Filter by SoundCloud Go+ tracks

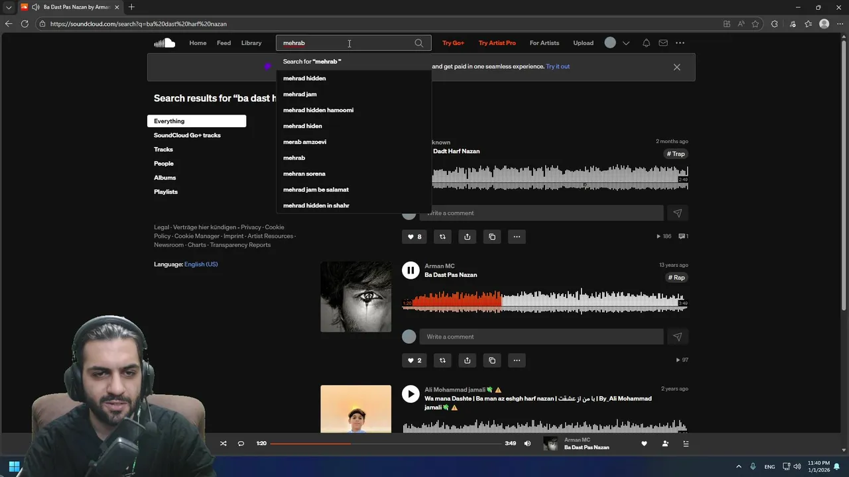187,135
